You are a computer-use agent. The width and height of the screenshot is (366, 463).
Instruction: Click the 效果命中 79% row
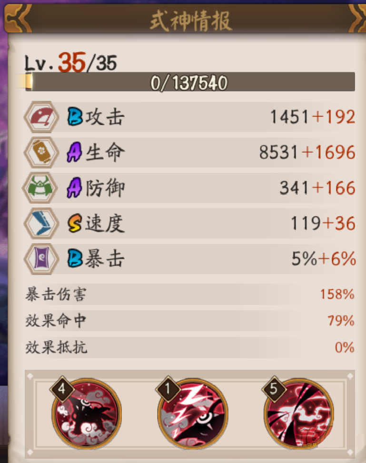point(189,321)
